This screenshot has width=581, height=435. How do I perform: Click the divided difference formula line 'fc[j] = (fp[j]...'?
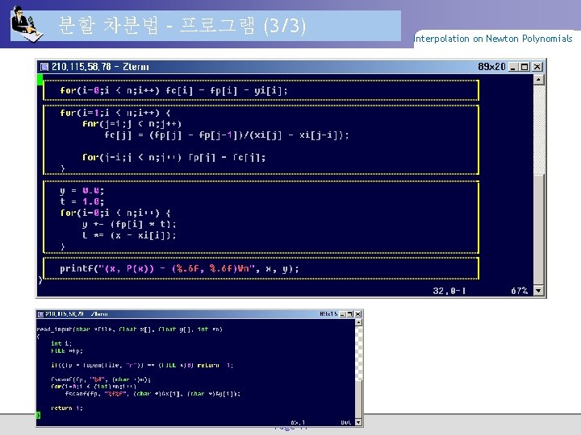point(227,135)
